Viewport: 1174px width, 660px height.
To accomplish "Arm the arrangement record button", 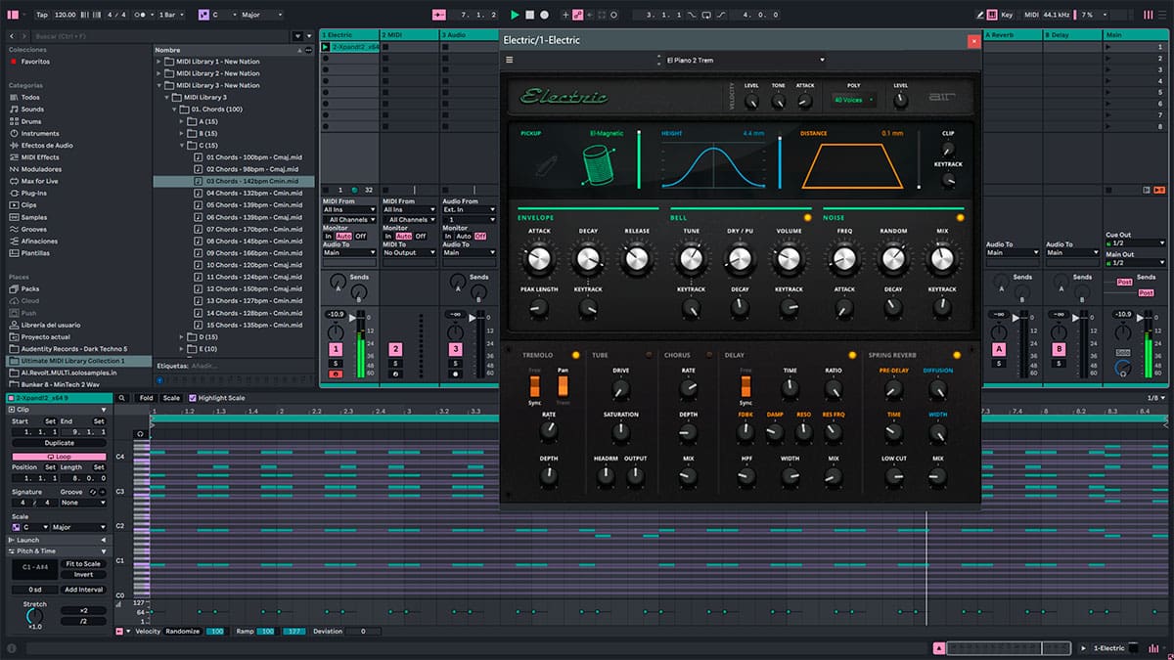I will click(544, 15).
